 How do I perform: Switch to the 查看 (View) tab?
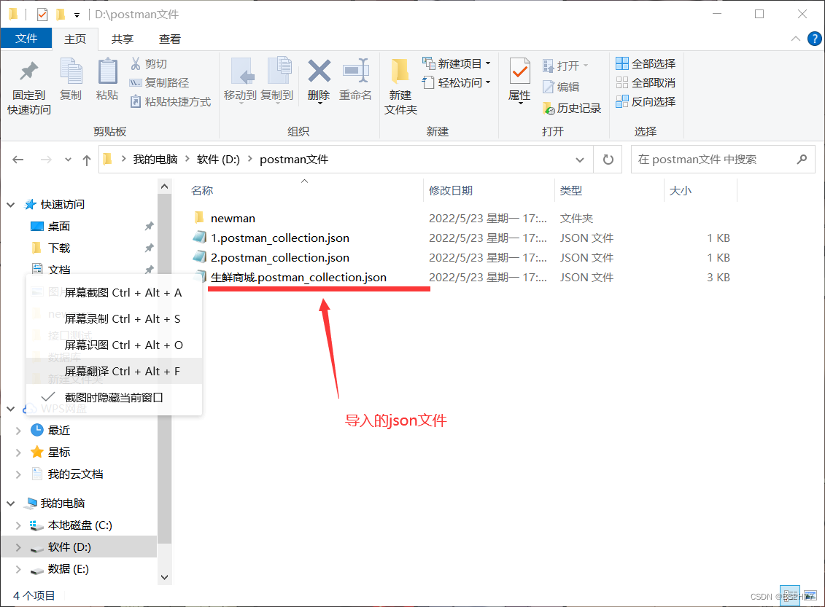(x=170, y=39)
